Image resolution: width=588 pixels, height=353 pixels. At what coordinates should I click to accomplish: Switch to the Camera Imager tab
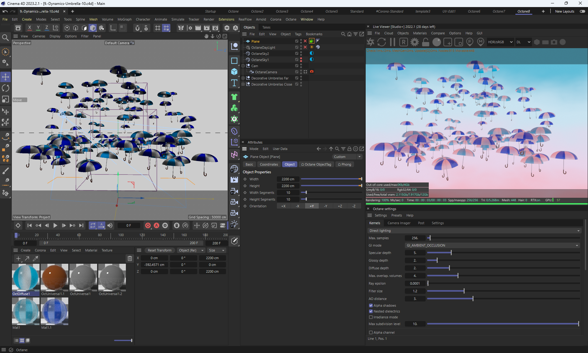(399, 223)
